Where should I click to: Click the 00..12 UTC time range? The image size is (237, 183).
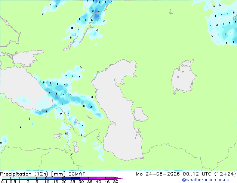(197, 174)
